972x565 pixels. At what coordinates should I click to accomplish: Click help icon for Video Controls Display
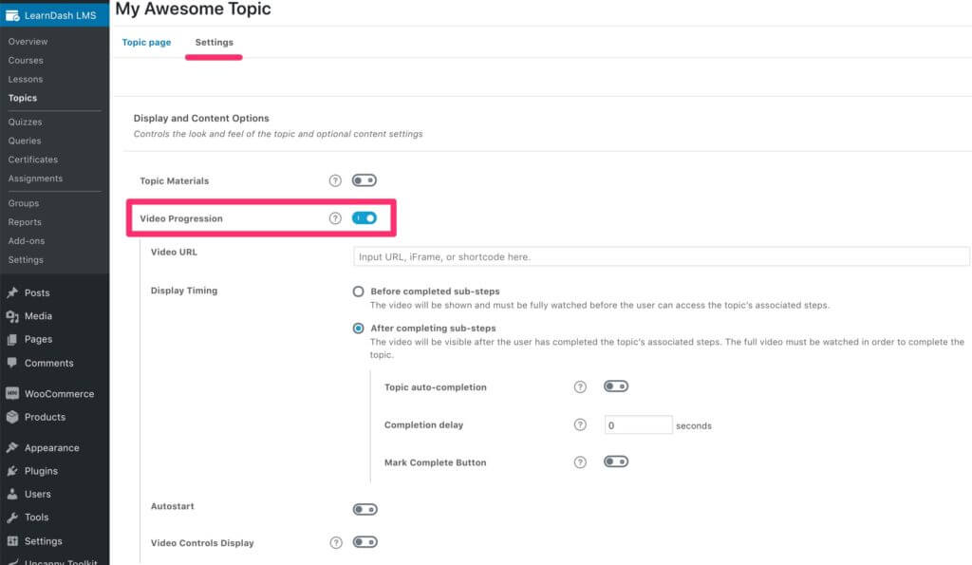pyautogui.click(x=335, y=543)
